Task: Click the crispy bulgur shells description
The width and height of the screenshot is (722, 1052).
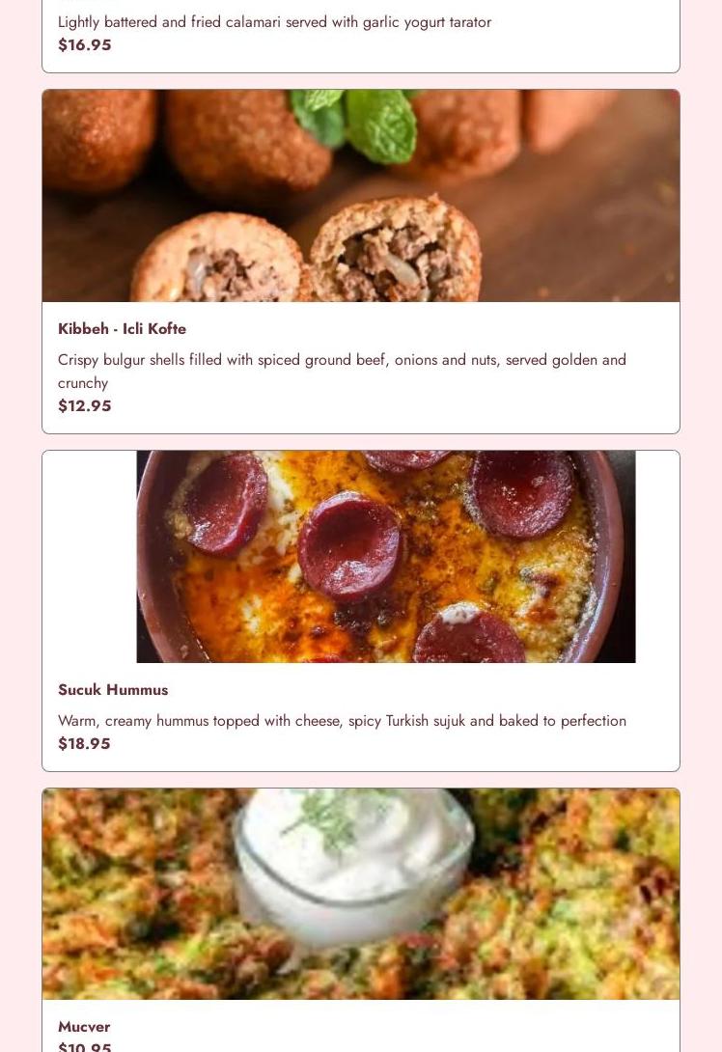Action: pos(342,371)
